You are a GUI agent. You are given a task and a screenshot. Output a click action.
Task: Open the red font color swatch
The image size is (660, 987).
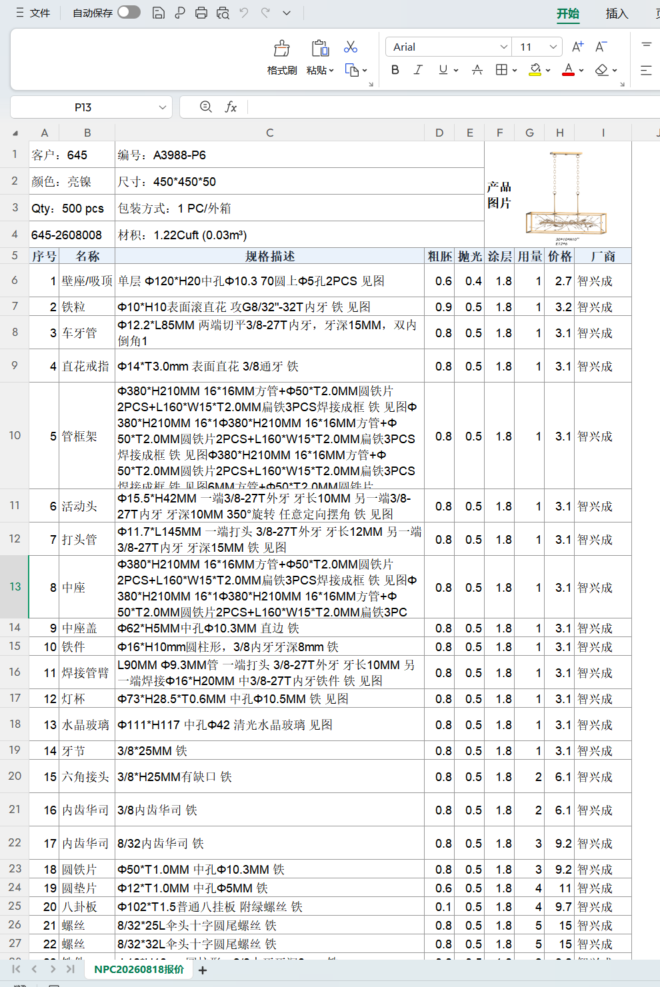(569, 69)
